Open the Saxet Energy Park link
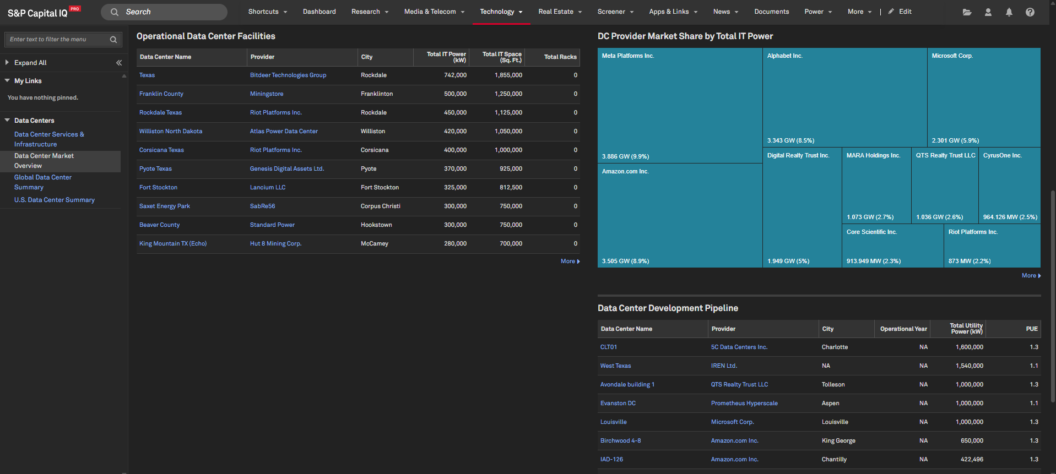The width and height of the screenshot is (1056, 474). (x=165, y=206)
